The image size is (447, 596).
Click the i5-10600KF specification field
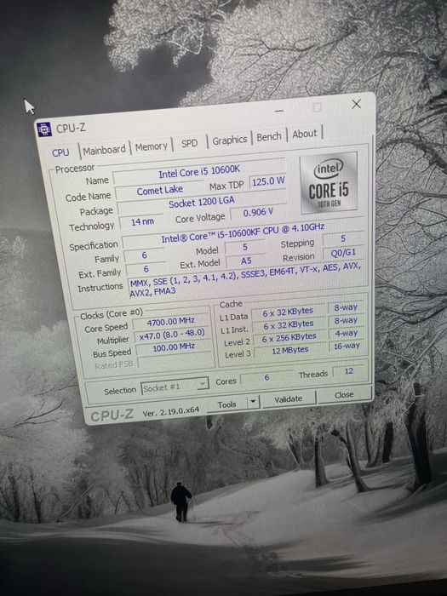(x=243, y=232)
